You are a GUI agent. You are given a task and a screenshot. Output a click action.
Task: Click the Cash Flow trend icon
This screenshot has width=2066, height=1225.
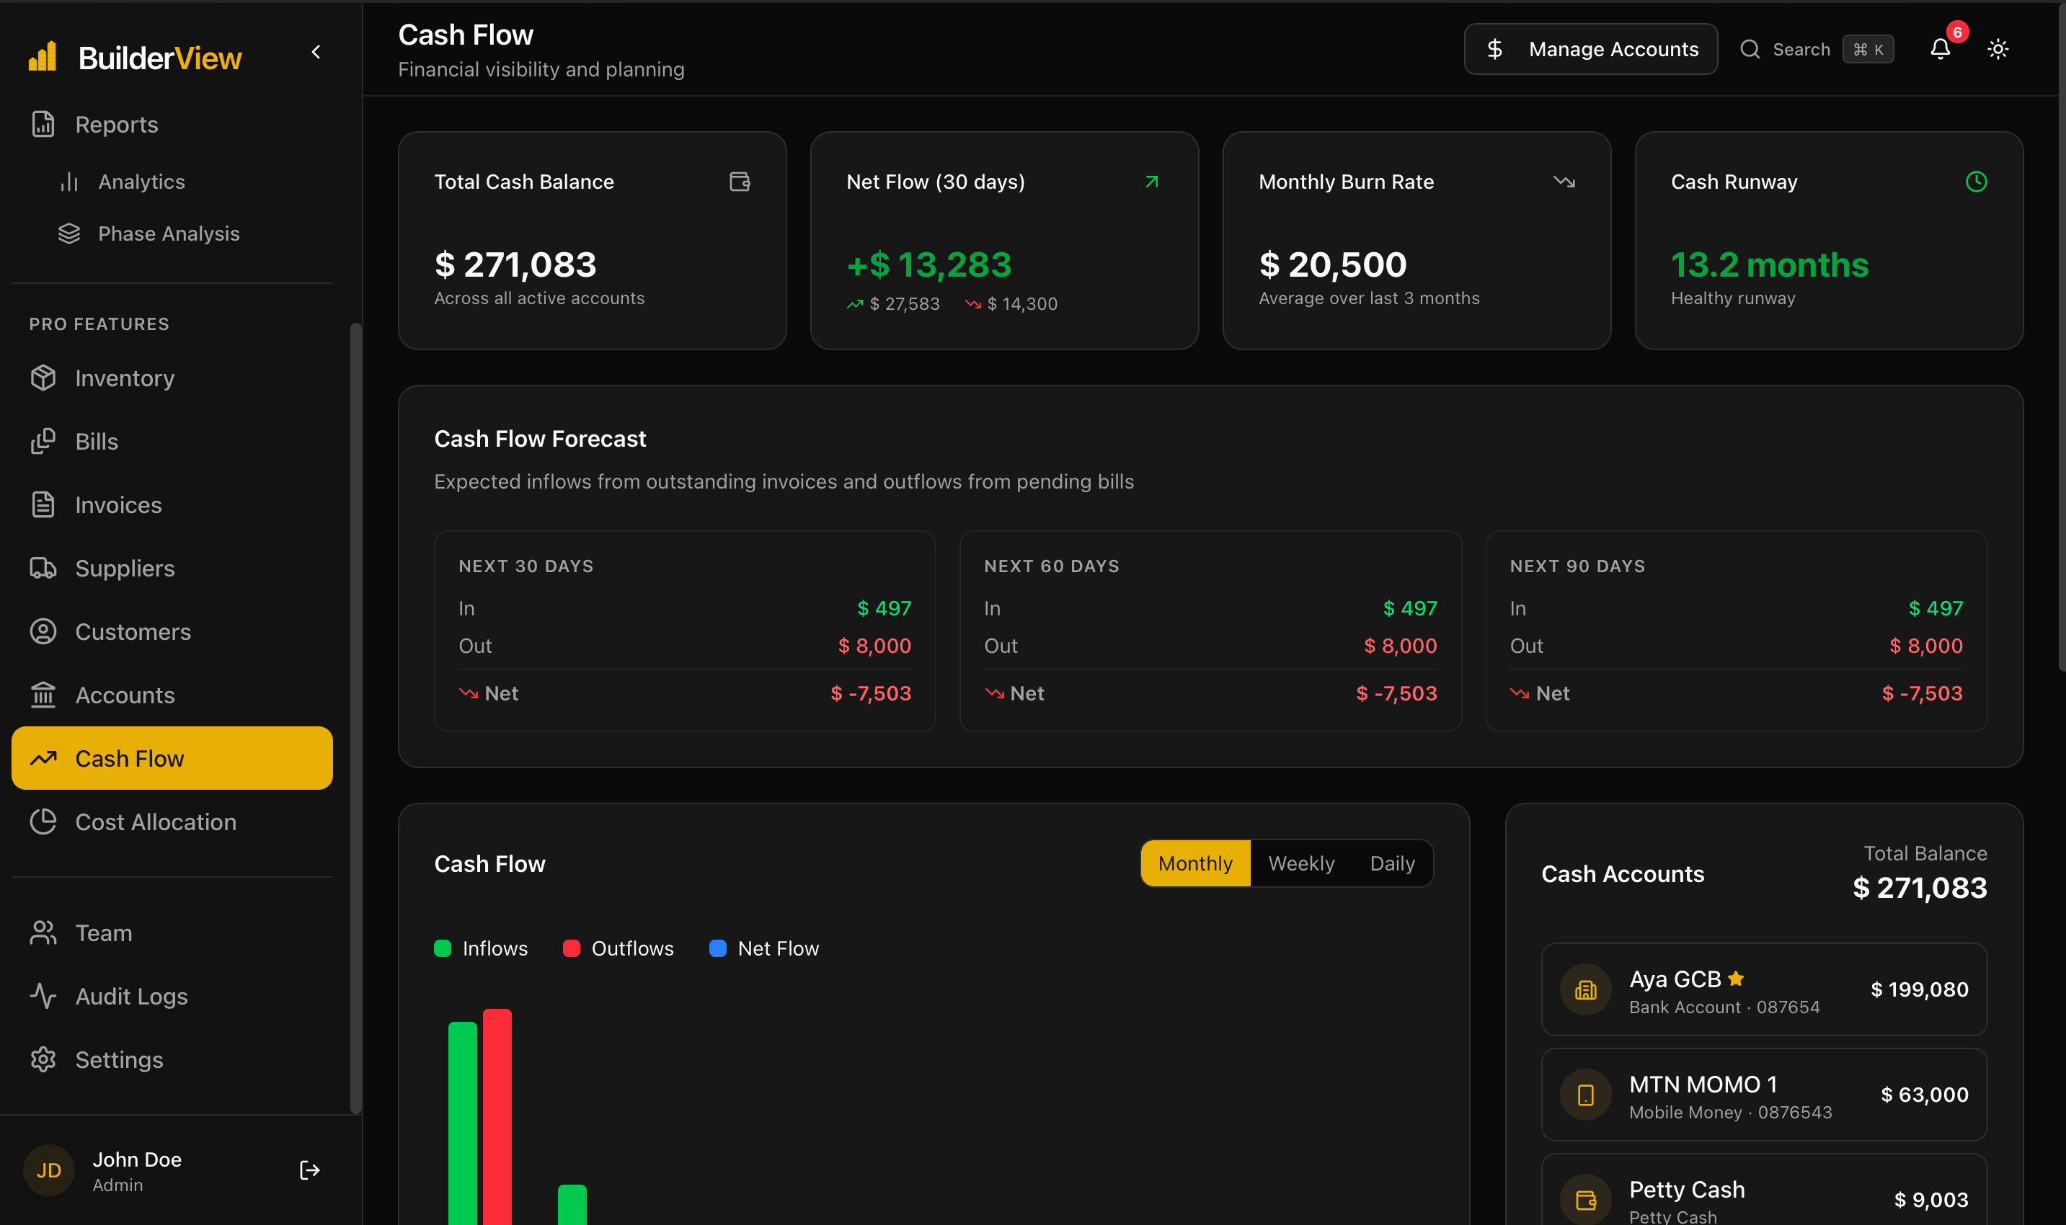[x=43, y=758]
